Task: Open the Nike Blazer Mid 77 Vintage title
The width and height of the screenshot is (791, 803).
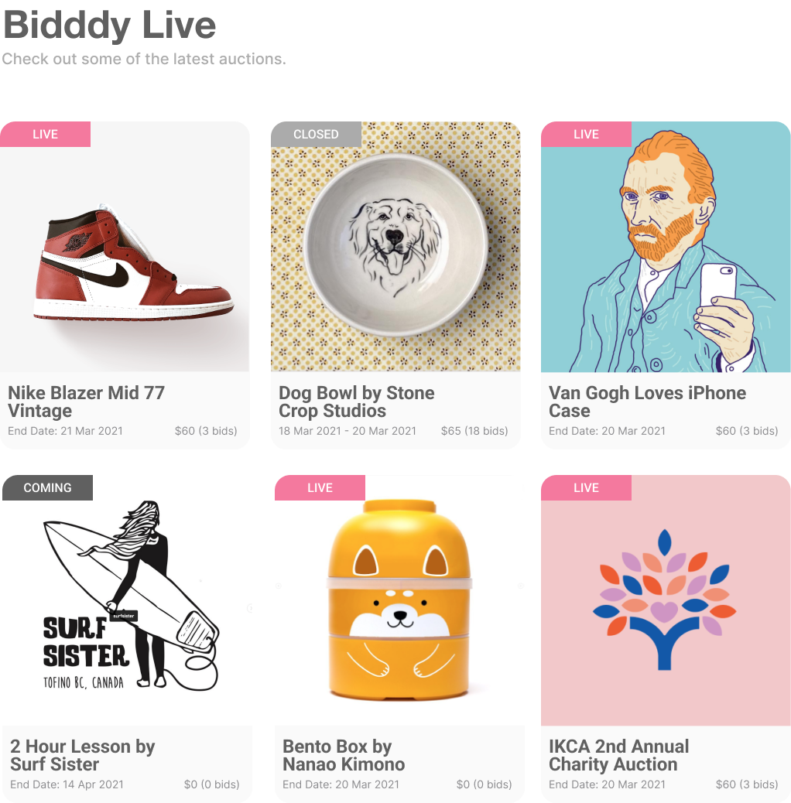Action: click(x=86, y=401)
